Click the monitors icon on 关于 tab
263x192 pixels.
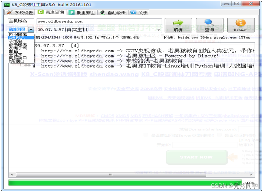pyautogui.click(x=133, y=12)
